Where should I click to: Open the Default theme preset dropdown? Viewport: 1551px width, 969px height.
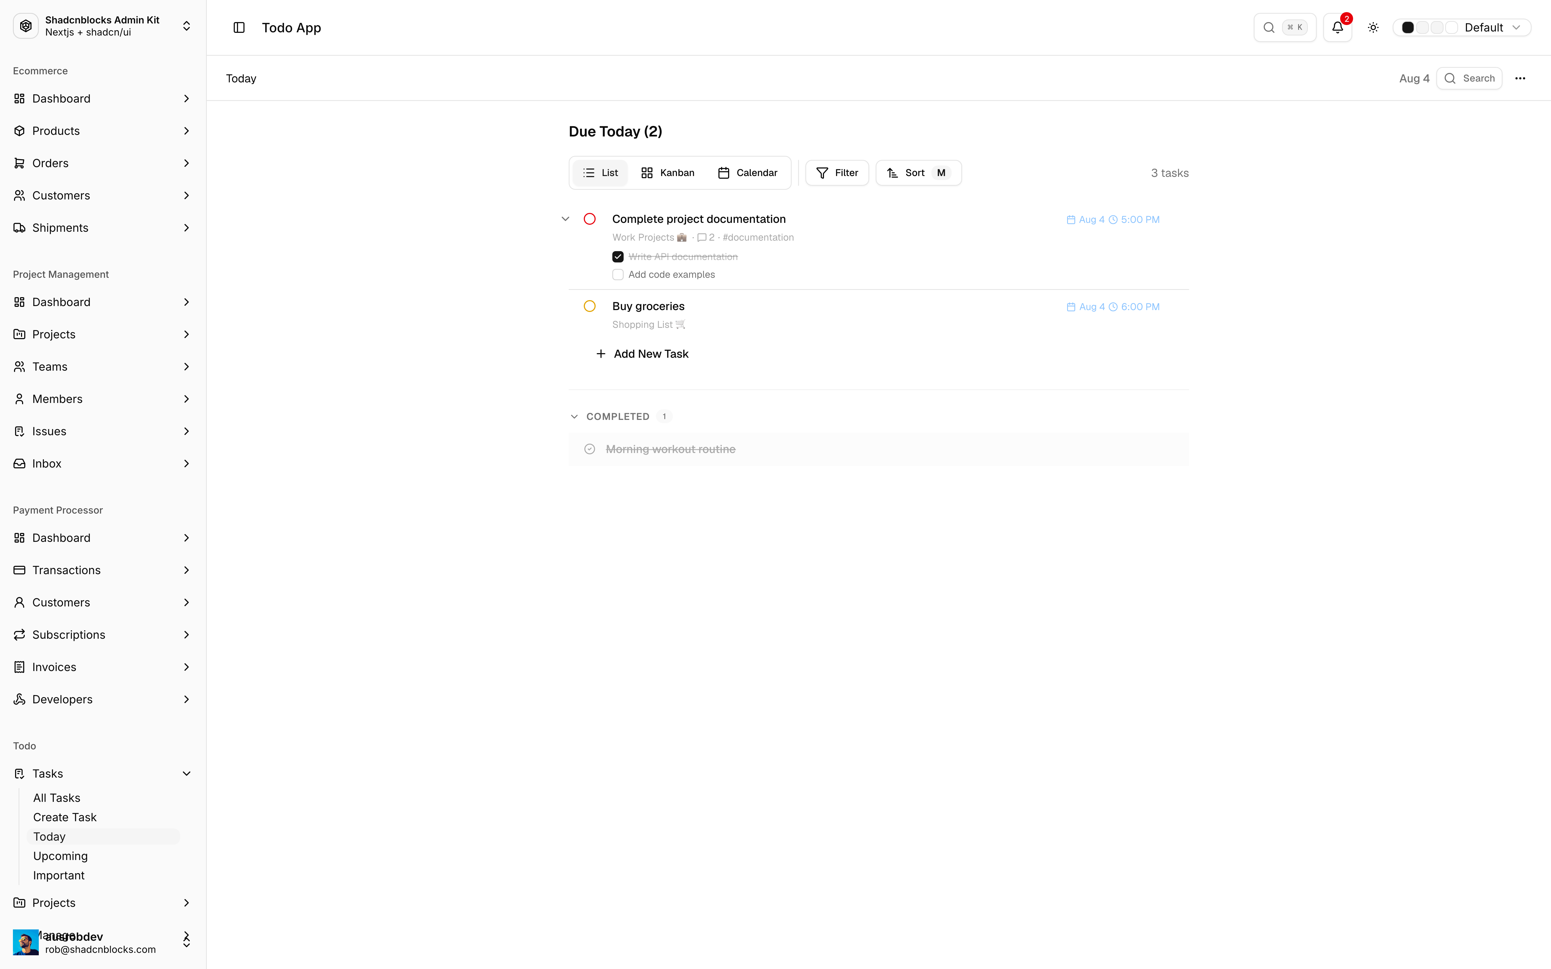(x=1462, y=27)
